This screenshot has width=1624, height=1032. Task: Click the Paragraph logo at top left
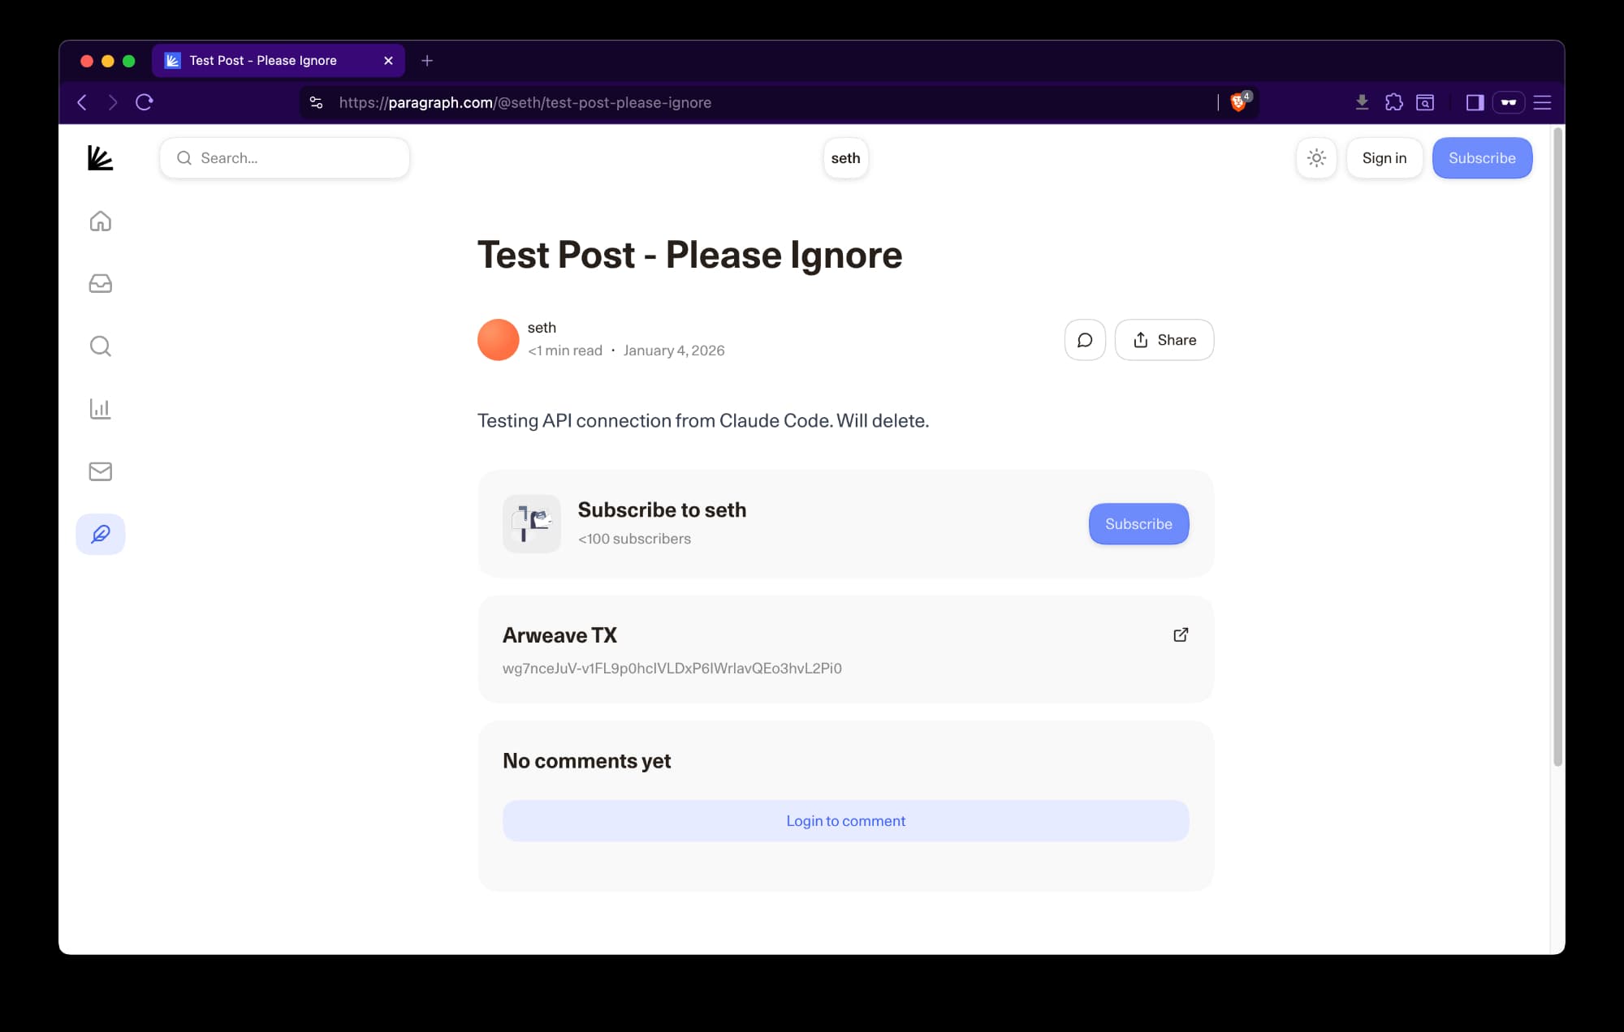coord(100,158)
